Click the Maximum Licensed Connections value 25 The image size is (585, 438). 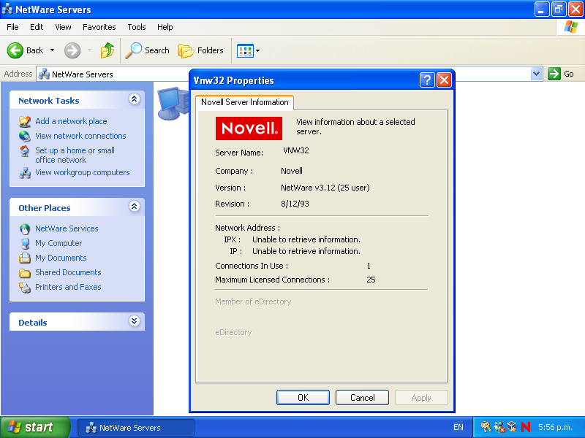click(371, 280)
